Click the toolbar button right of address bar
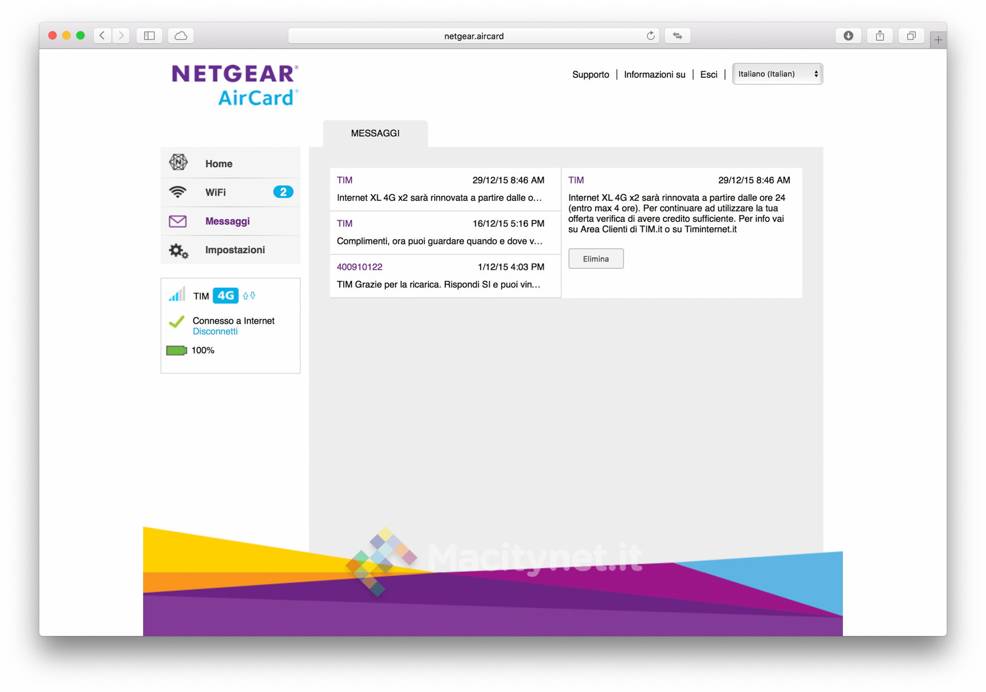This screenshot has width=986, height=692. 677,36
